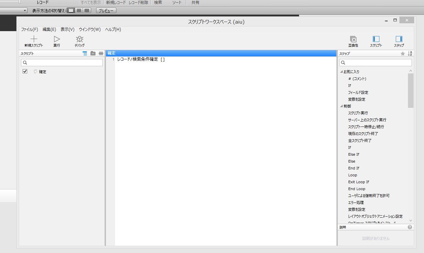Select the Loop step

pos(353,175)
